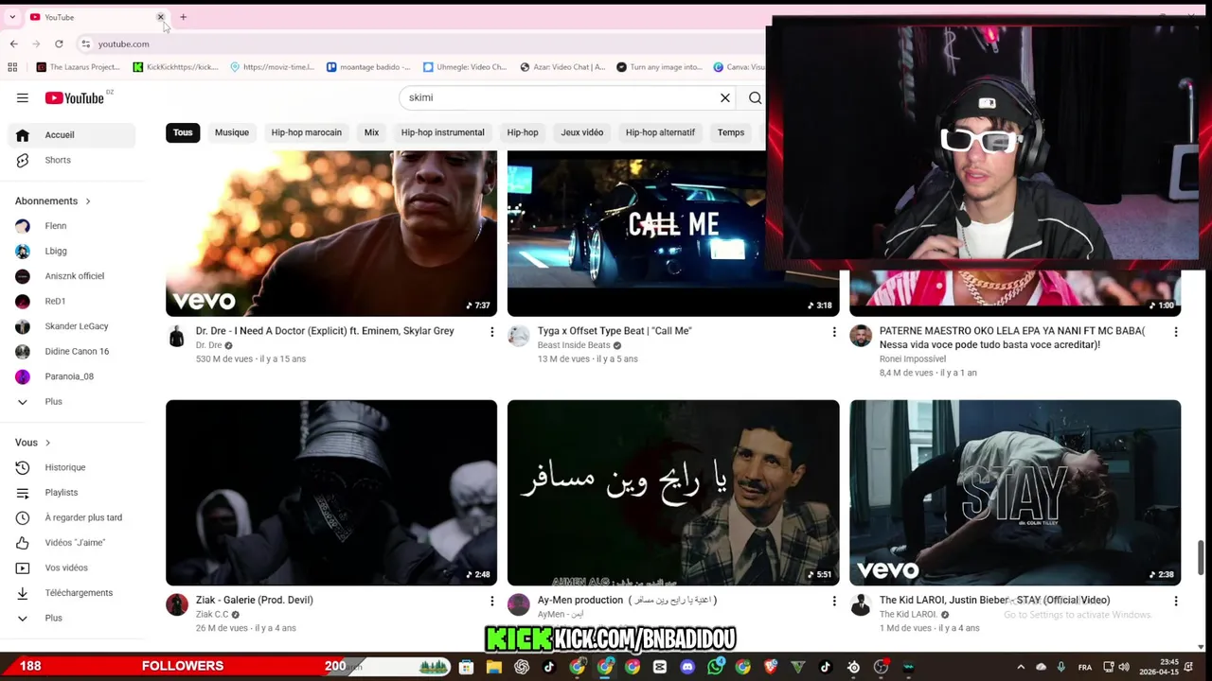Go to Accueil in sidebar
Screen dimensions: 1212x681
(72, 134)
